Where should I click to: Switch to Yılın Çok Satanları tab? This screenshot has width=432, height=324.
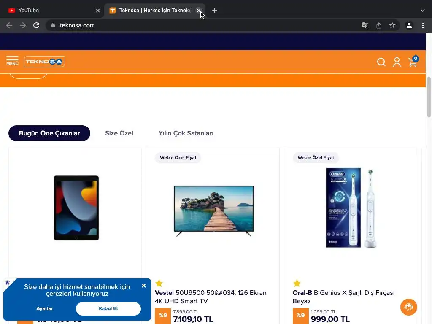click(x=186, y=133)
